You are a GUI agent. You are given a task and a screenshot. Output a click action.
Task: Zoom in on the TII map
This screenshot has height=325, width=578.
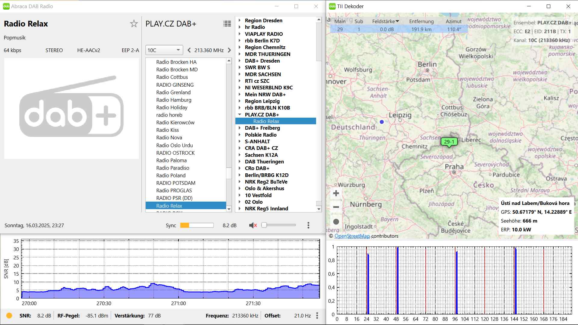click(336, 193)
